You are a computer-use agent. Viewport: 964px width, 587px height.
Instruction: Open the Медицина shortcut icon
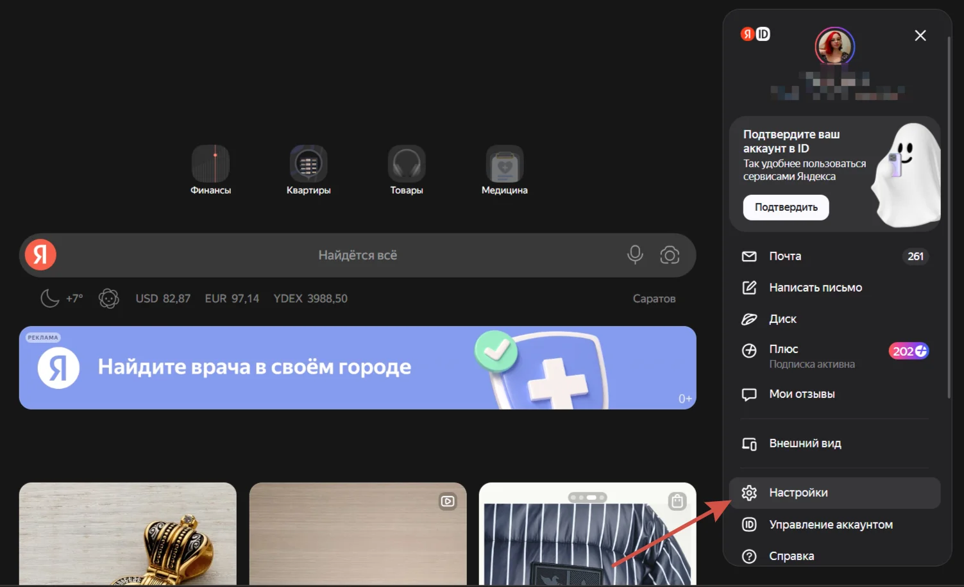tap(505, 163)
